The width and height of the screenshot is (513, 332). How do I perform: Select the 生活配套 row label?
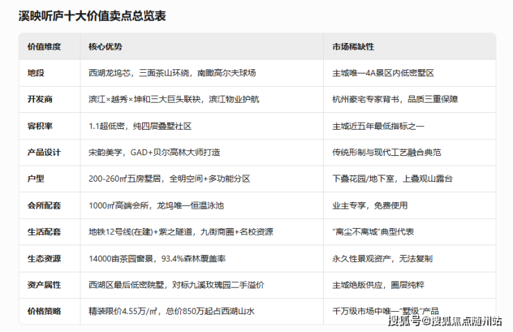coord(44,232)
